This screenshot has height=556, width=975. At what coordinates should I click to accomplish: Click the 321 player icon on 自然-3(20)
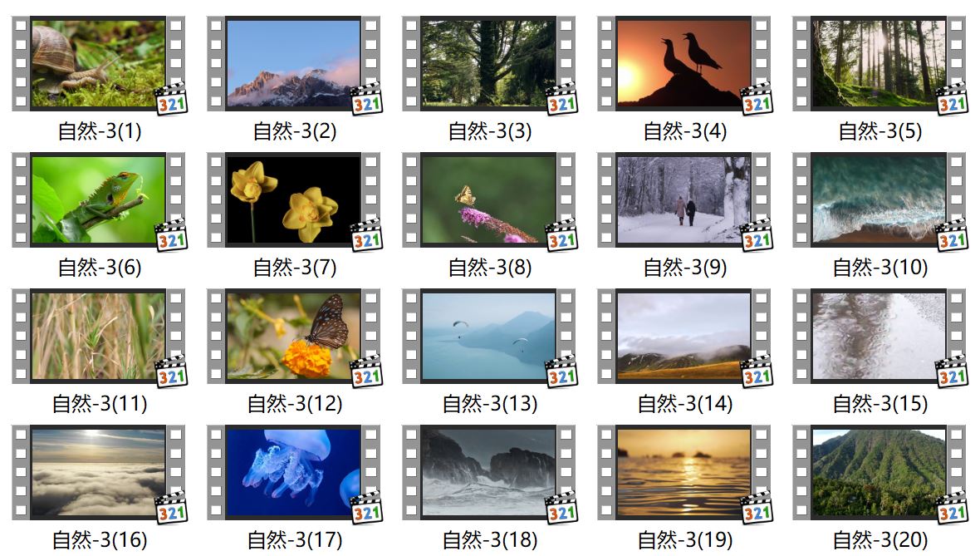tap(952, 508)
